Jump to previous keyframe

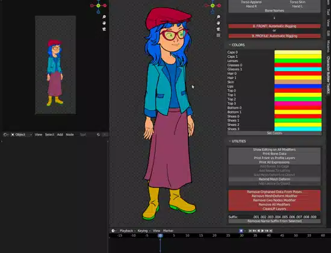pyautogui.click(x=255, y=231)
